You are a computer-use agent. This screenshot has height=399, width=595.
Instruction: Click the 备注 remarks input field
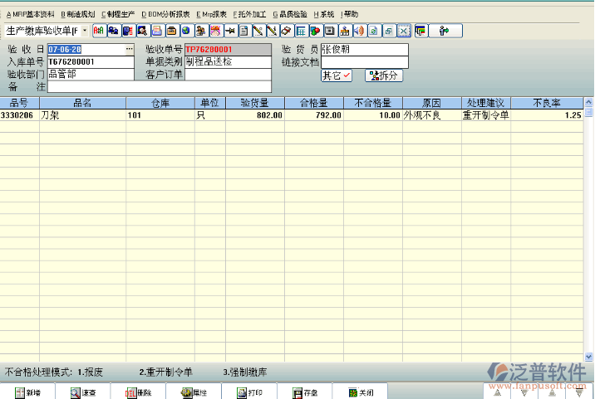[159, 86]
